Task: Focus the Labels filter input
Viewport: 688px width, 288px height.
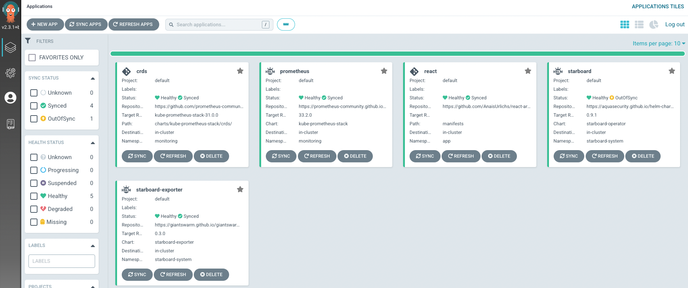Action: (62, 261)
